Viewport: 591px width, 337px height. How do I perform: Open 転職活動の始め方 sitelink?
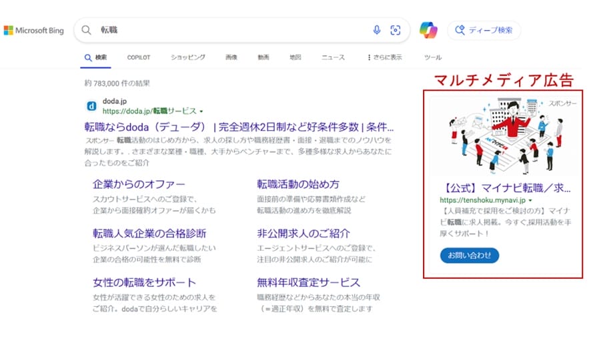click(298, 184)
